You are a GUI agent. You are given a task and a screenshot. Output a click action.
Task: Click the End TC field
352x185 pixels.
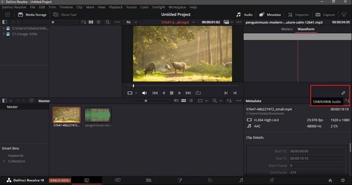click(x=317, y=159)
